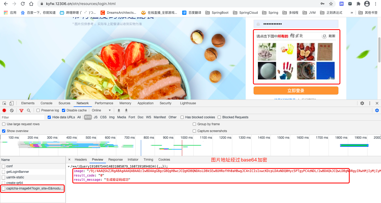This screenshot has height=203, width=381.
Task: Open the SpringBoot bookmarks folder
Action: pyautogui.click(x=217, y=12)
